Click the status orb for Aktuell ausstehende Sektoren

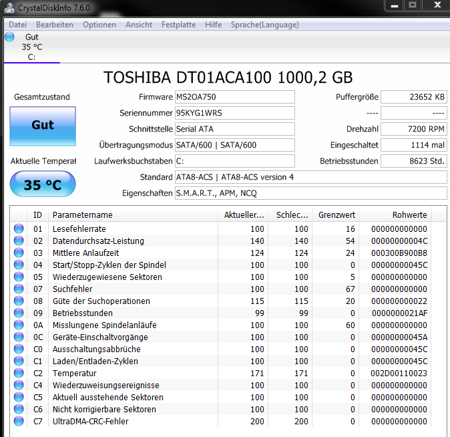coord(19,397)
